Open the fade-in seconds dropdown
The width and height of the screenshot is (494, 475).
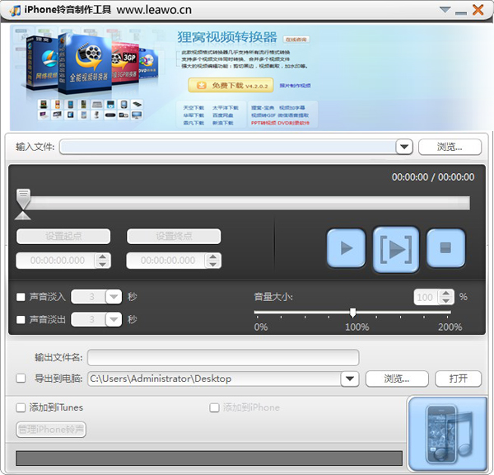(x=114, y=297)
